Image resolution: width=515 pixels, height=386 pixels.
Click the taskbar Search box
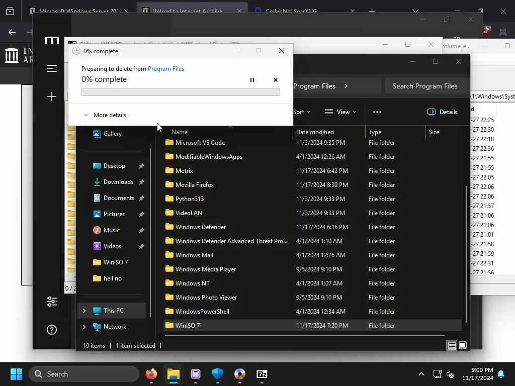tap(84, 374)
